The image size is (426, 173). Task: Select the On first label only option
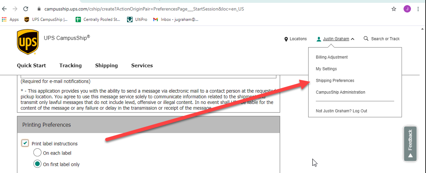pyautogui.click(x=37, y=164)
